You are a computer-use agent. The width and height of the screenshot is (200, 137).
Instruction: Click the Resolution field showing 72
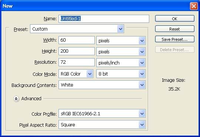click(77, 62)
